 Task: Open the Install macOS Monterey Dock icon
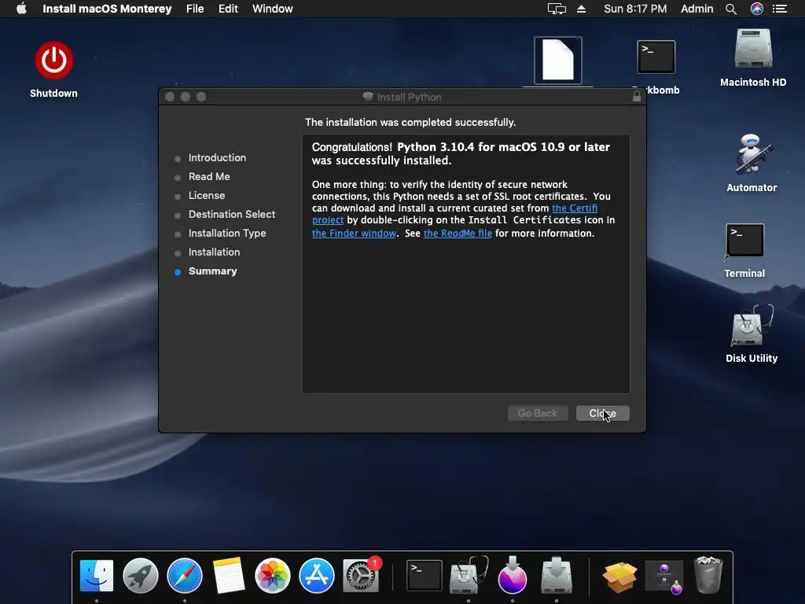(x=513, y=576)
